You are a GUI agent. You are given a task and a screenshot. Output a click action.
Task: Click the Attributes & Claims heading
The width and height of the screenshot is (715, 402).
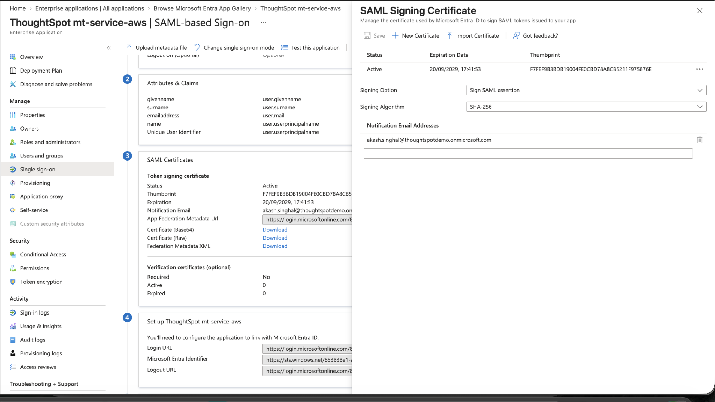coord(173,83)
